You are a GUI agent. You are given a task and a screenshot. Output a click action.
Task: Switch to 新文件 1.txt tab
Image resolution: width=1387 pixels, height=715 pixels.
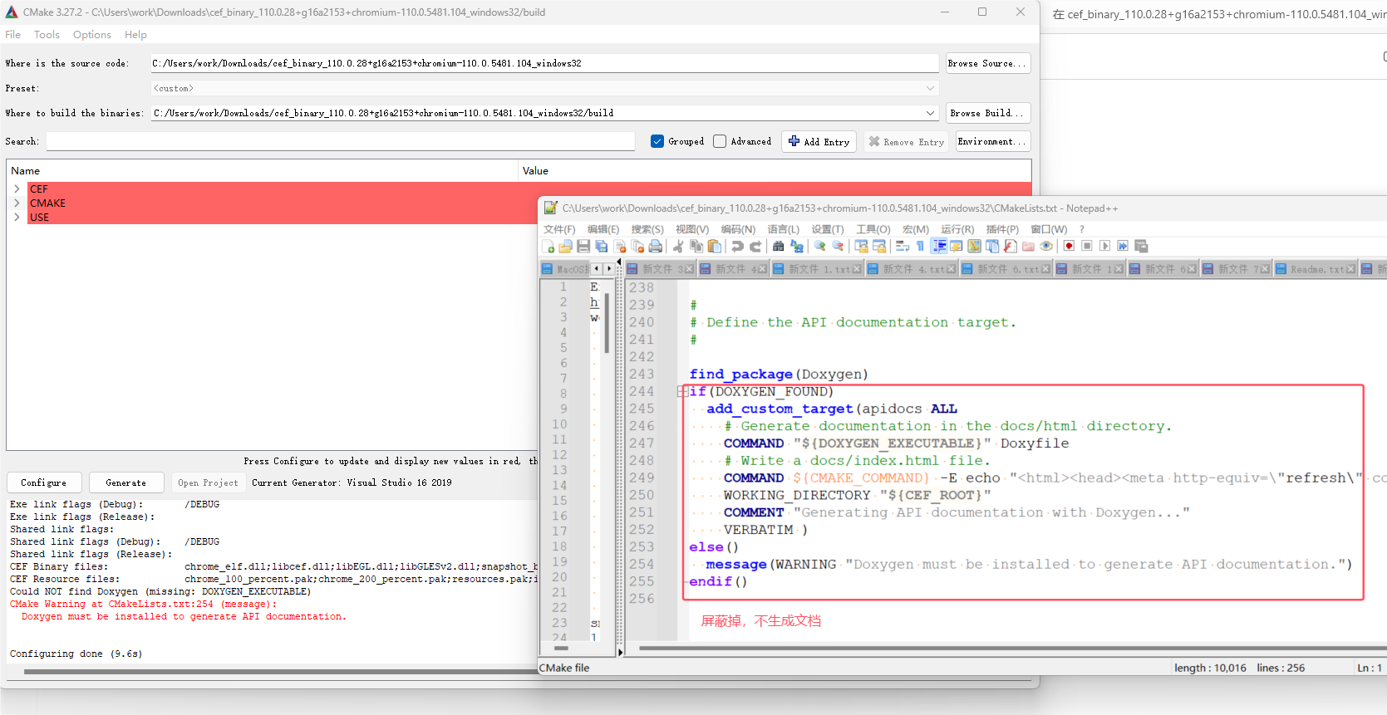(818, 269)
